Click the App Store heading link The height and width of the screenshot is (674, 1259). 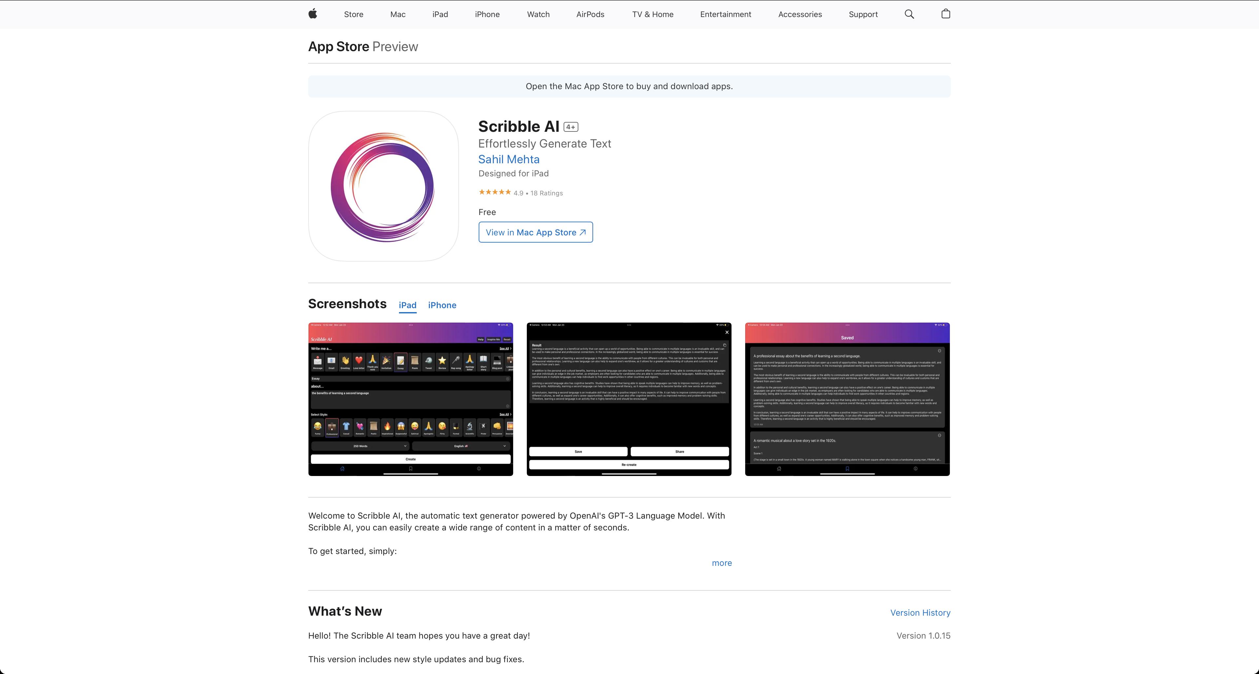pos(338,47)
